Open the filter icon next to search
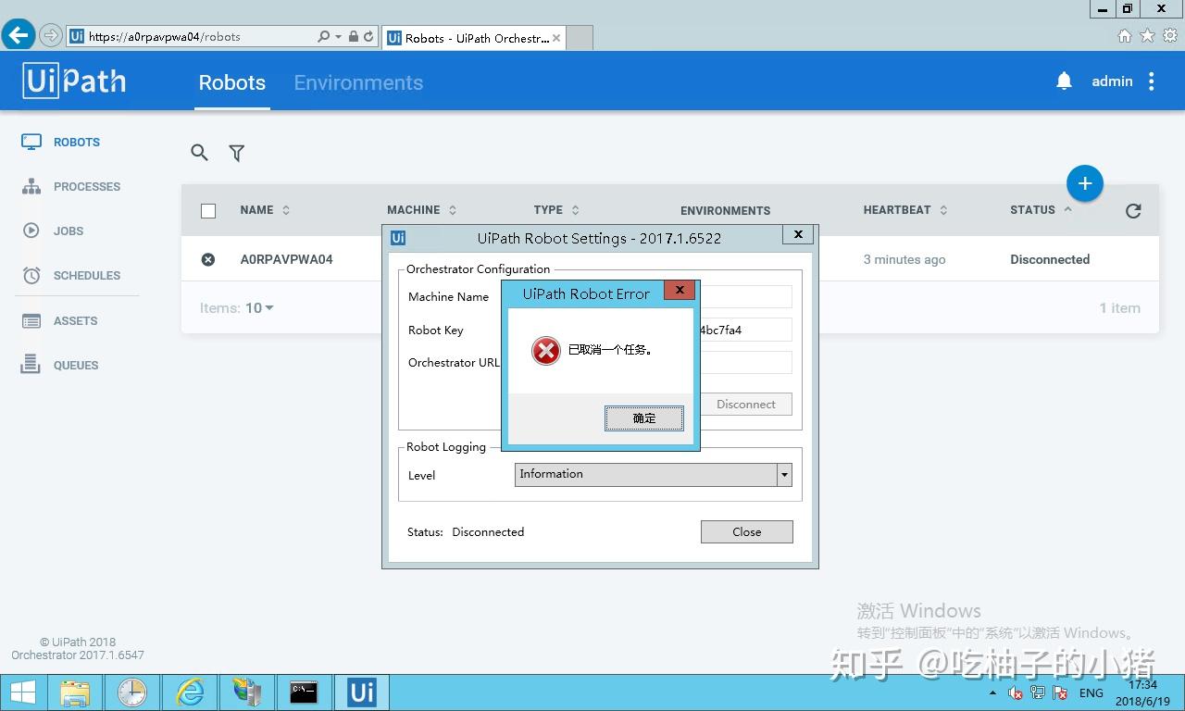This screenshot has height=711, width=1185. (236, 153)
